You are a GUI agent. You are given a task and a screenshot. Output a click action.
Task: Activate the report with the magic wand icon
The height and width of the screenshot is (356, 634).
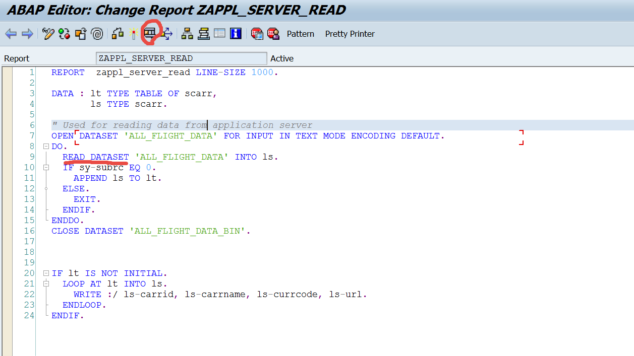(x=134, y=34)
